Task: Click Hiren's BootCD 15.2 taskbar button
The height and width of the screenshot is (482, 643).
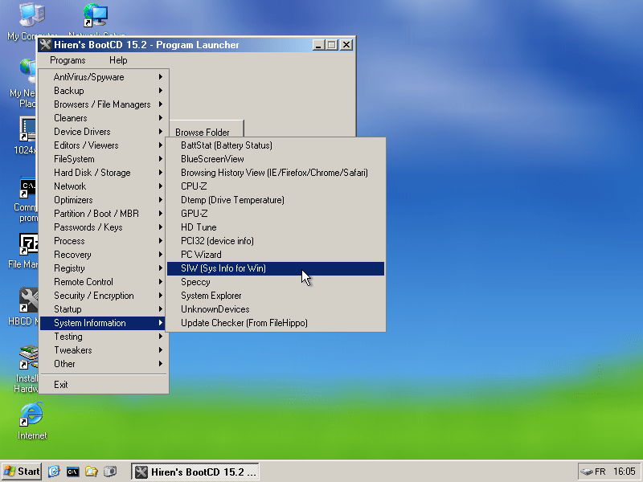Action: (195, 472)
